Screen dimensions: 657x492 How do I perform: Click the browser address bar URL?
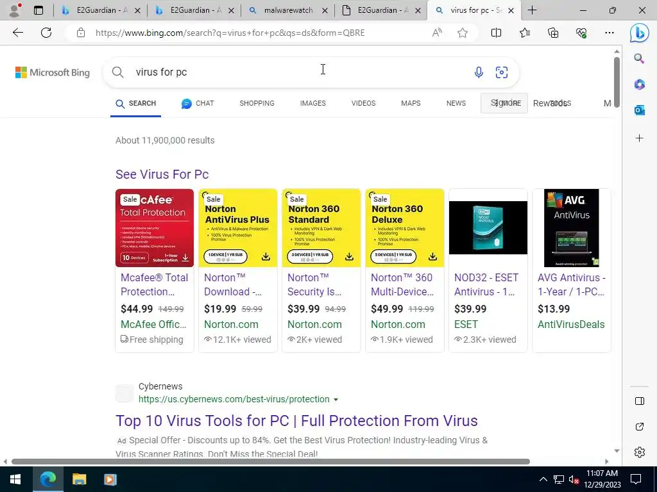tap(230, 33)
